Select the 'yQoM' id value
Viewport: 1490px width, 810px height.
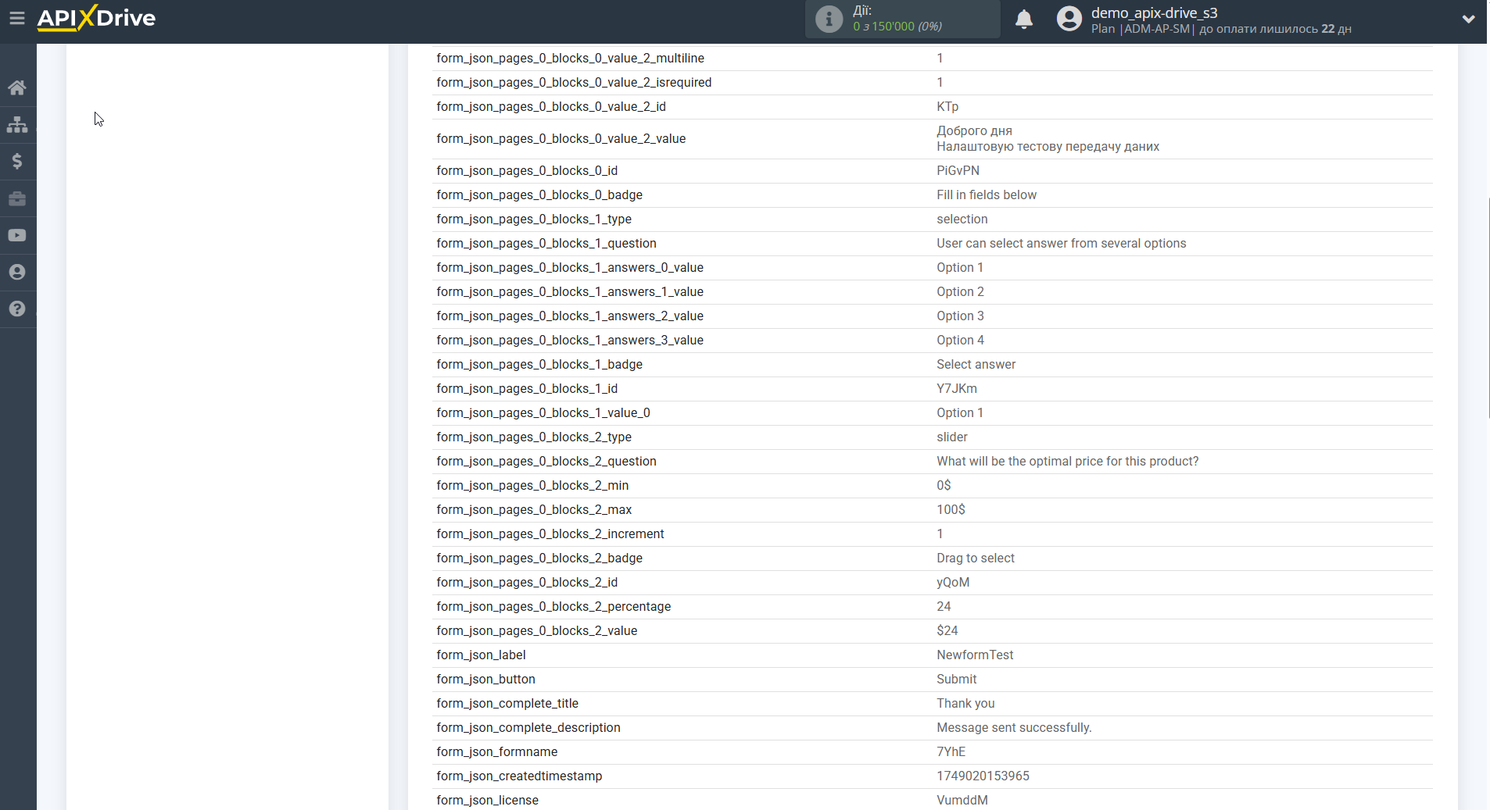pyautogui.click(x=953, y=583)
